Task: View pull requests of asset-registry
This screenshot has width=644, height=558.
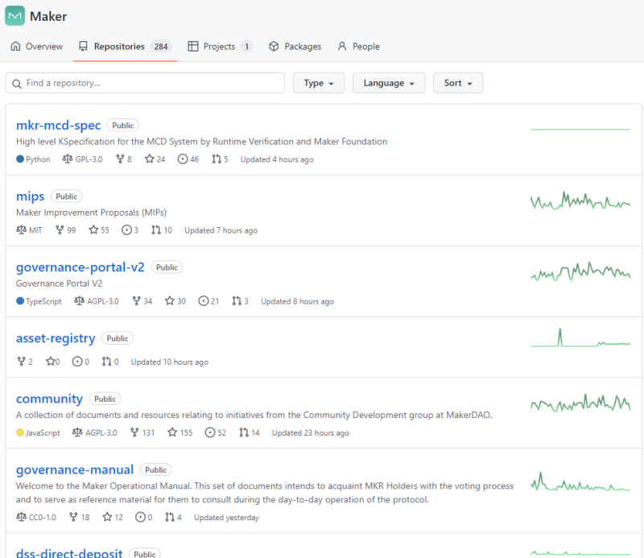Action: tap(110, 362)
